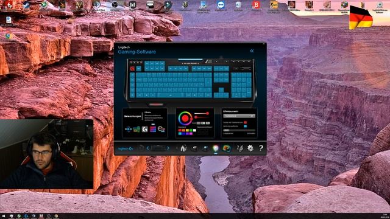
Task: Go to previous device with left arrow
Action: (x=147, y=148)
